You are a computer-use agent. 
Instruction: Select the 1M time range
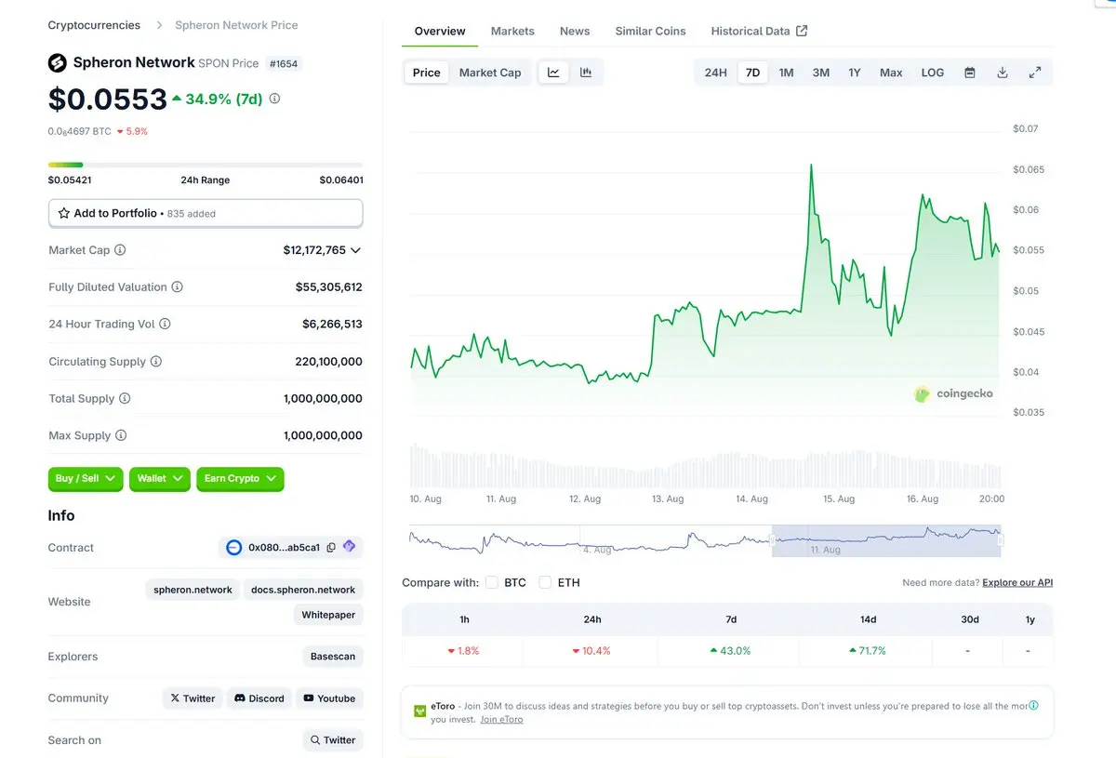coord(787,73)
